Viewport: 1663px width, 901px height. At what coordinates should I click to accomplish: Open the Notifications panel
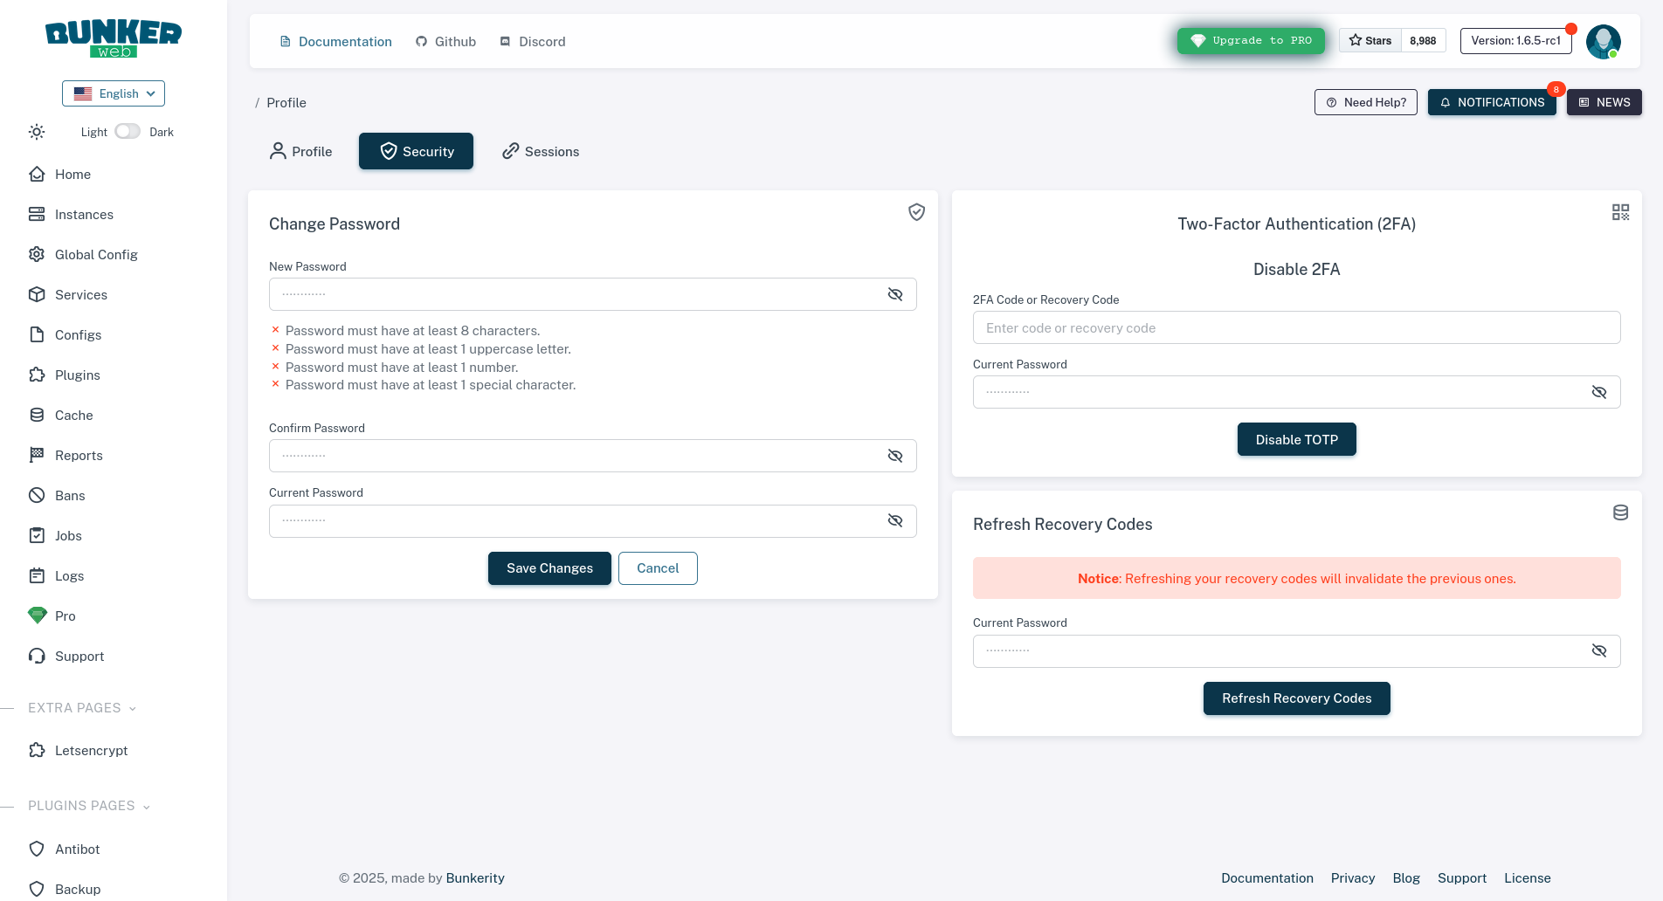[x=1492, y=102]
